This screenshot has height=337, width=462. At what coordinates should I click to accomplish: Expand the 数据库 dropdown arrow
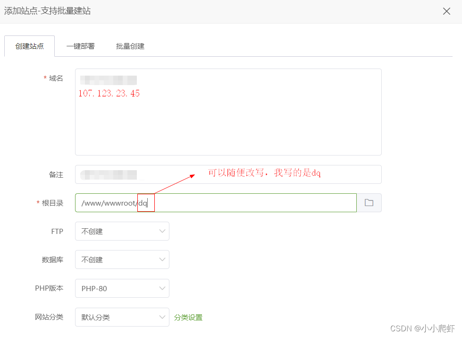coord(162,259)
